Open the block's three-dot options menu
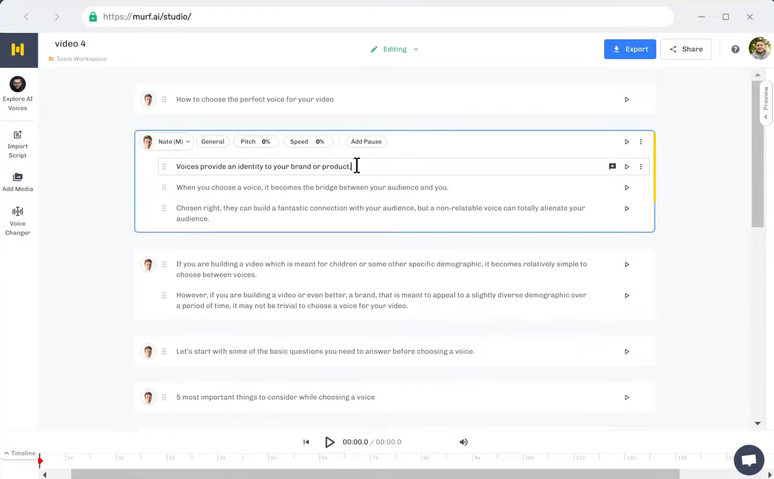This screenshot has height=479, width=774. click(x=641, y=142)
